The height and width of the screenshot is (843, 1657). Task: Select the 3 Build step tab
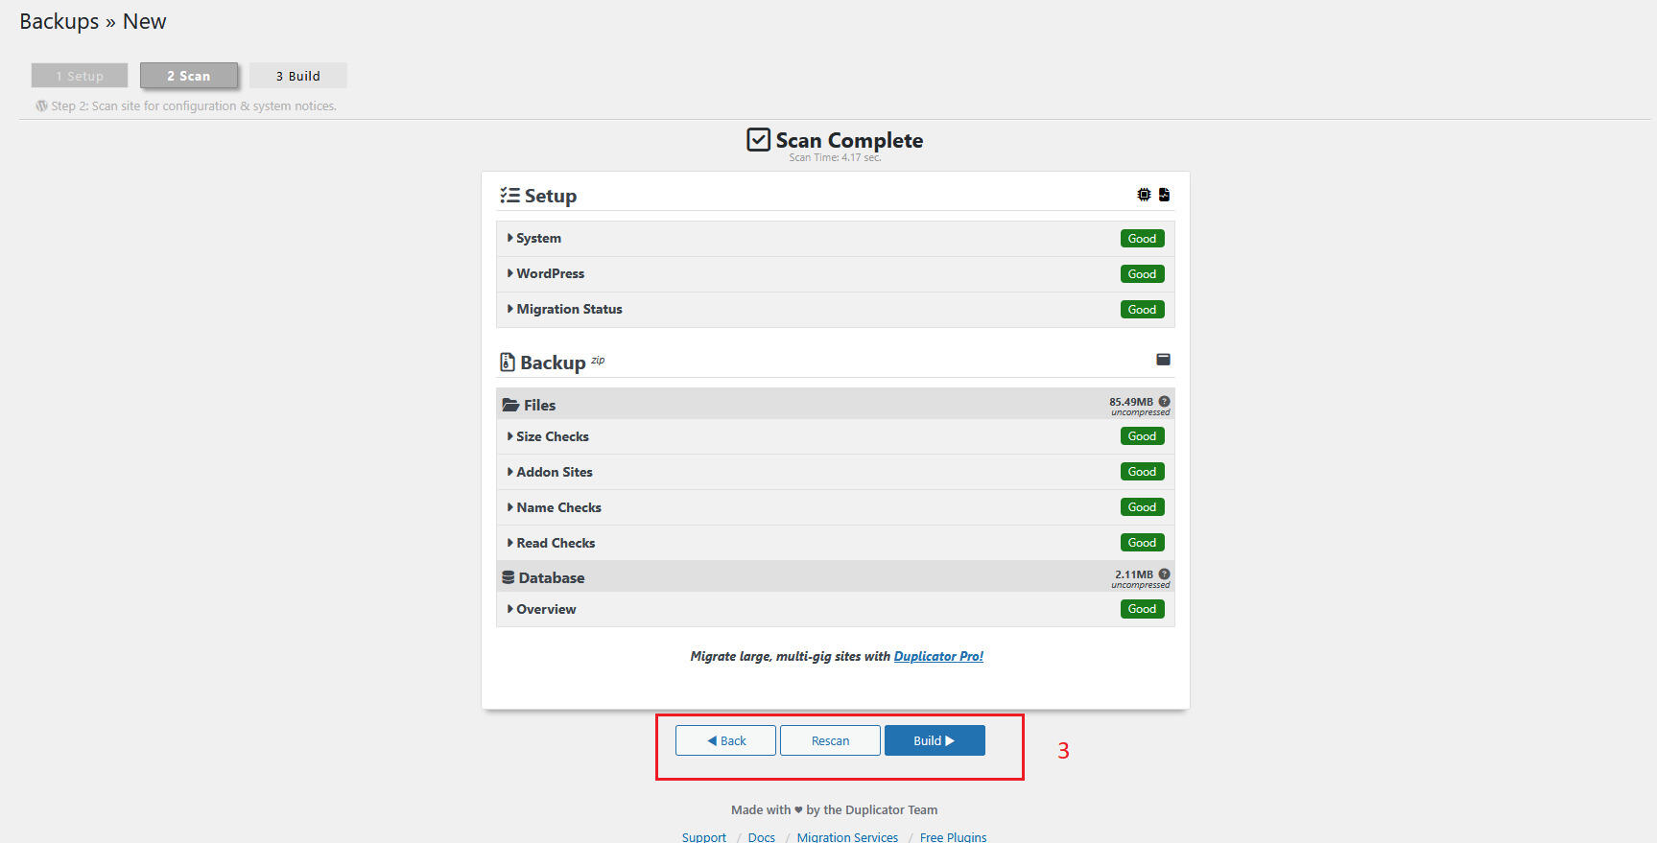click(298, 76)
